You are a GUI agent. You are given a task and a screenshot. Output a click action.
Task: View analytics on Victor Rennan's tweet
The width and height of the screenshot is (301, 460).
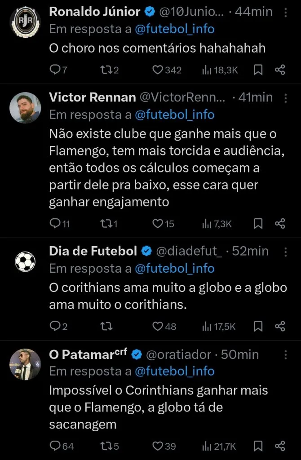tap(207, 223)
